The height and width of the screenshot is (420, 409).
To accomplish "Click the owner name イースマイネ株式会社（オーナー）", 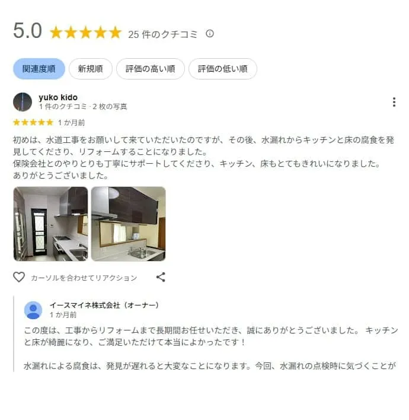I will coord(104,305).
